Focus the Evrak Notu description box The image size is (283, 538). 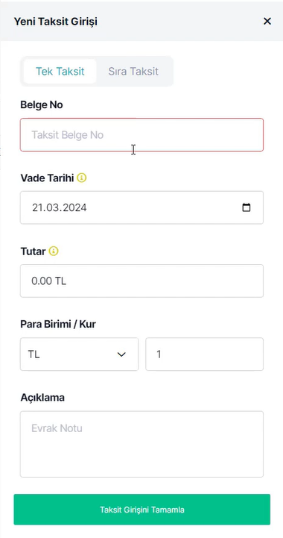coord(141,444)
